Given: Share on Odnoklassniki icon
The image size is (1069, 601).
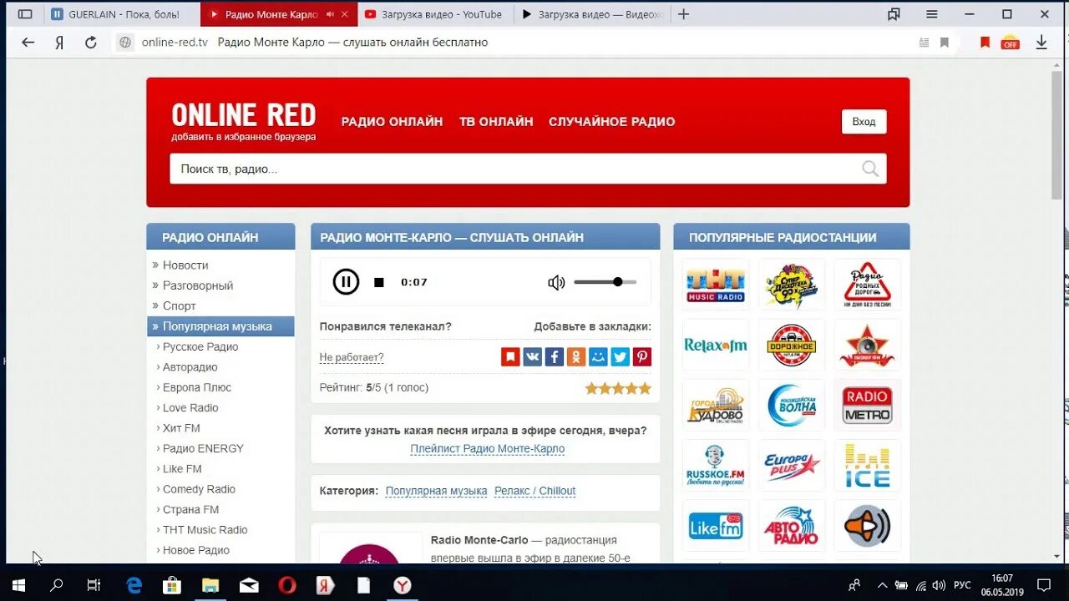Looking at the screenshot, I should click(576, 357).
